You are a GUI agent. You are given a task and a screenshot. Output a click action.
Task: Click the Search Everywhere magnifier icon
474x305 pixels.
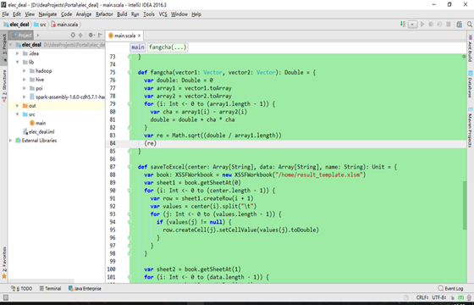coord(470,25)
